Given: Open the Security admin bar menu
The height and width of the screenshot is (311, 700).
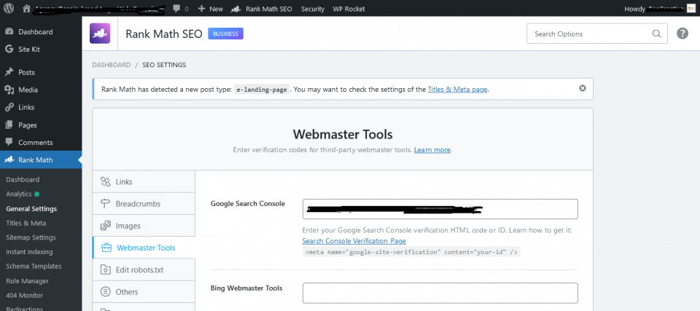Looking at the screenshot, I should [x=313, y=9].
